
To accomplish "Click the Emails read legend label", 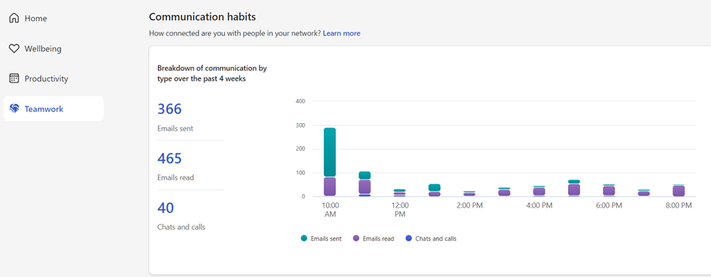I will pyautogui.click(x=378, y=239).
